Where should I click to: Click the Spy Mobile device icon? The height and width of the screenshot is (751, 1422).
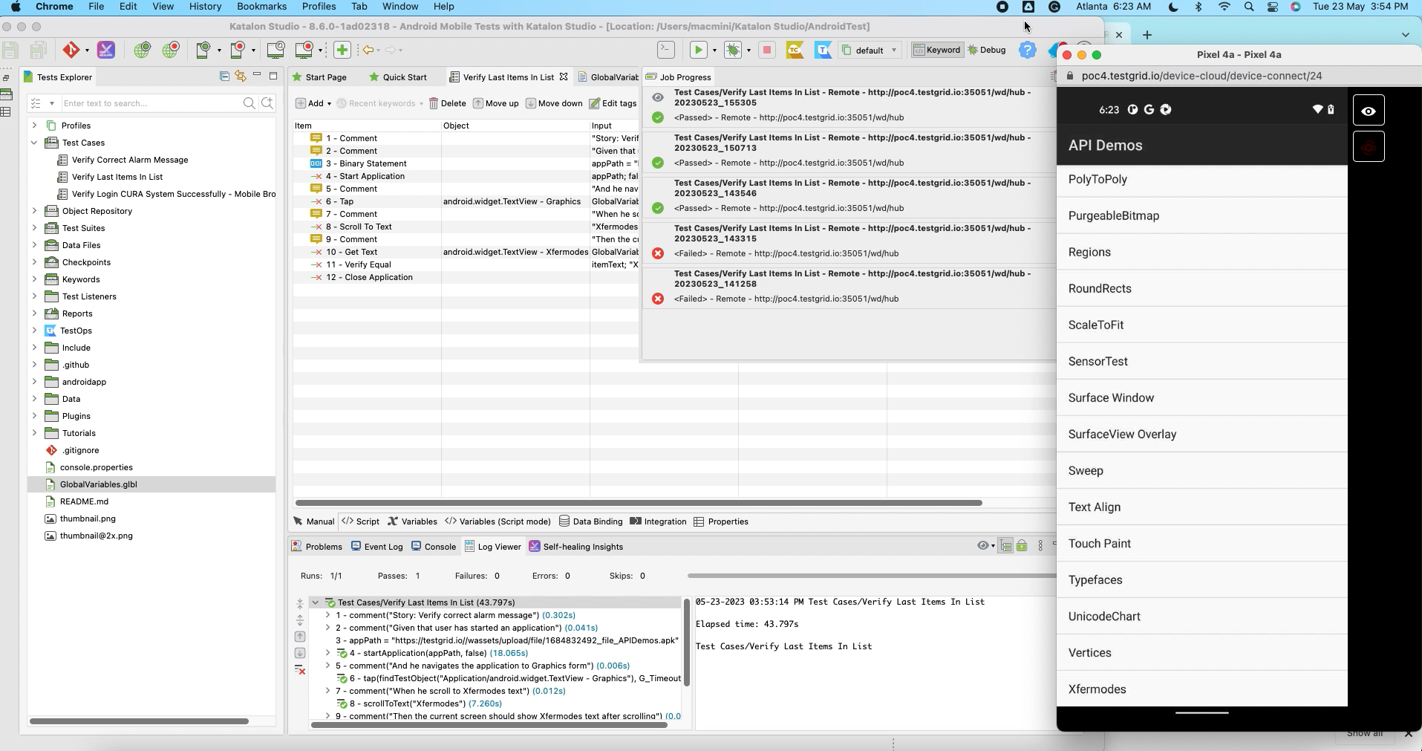(x=203, y=50)
